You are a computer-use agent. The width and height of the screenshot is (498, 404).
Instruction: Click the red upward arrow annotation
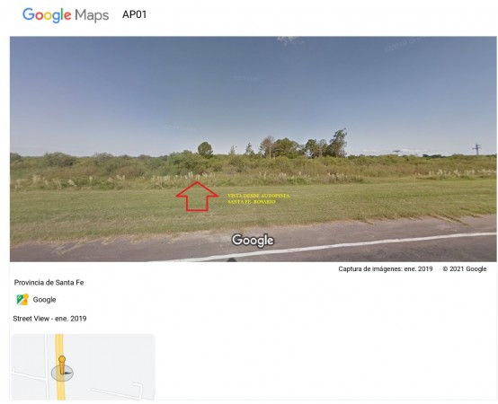197,196
